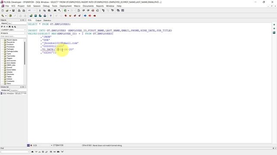
Task: Open the Macro menu
Action: (x=77, y=6)
